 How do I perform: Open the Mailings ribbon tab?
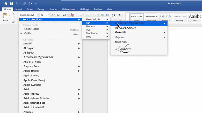click(x=84, y=9)
